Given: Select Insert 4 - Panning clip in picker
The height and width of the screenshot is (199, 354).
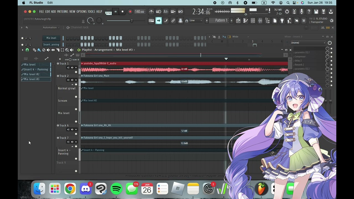Looking at the screenshot, I should coord(36,70).
